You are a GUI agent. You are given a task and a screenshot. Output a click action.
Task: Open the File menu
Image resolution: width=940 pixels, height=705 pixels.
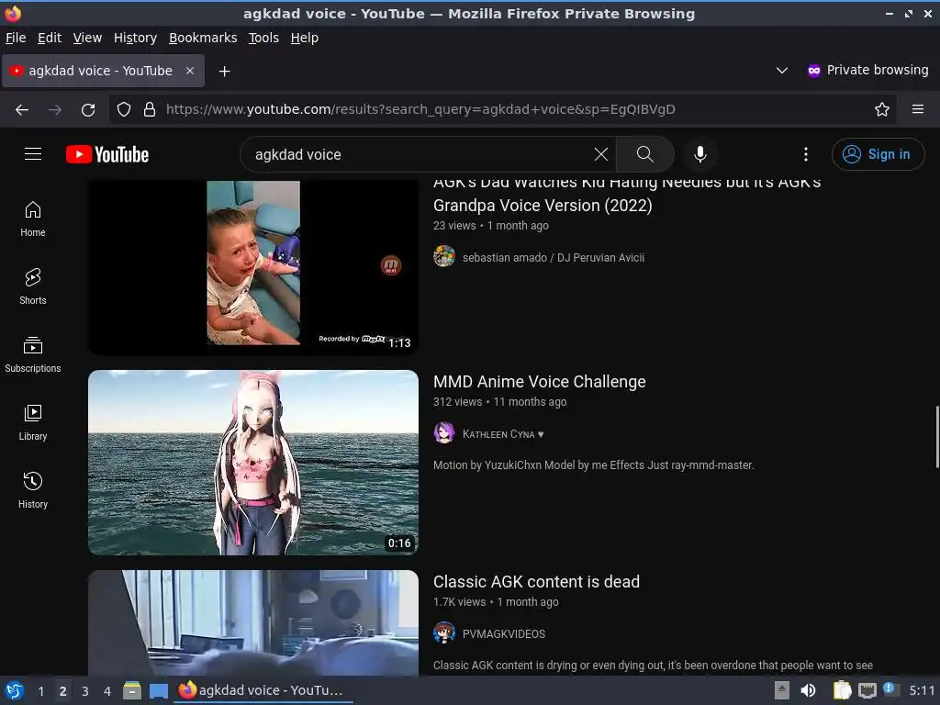pyautogui.click(x=16, y=38)
